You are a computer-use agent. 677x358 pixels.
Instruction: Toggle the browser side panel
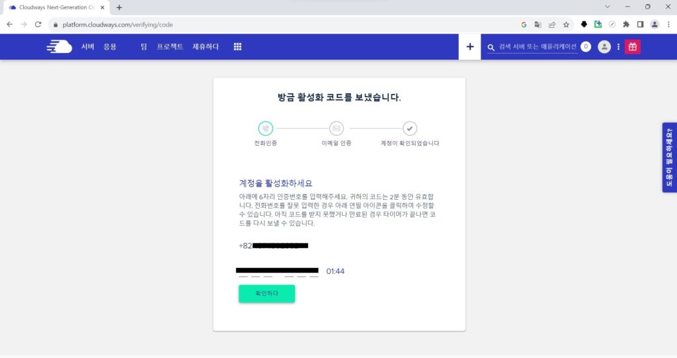640,24
